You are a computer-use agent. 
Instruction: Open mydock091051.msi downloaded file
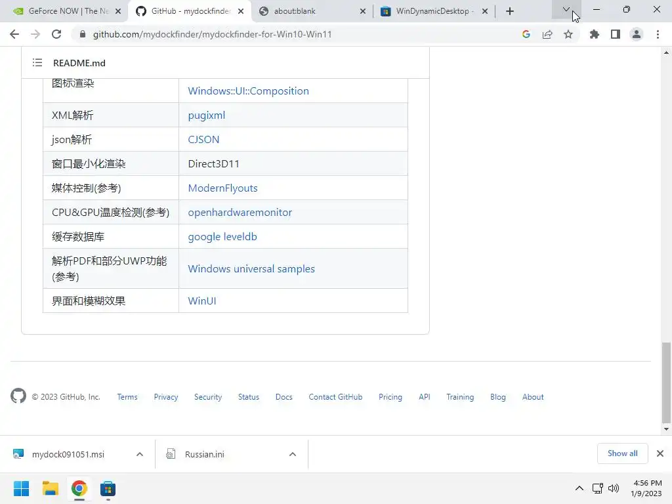coord(68,454)
